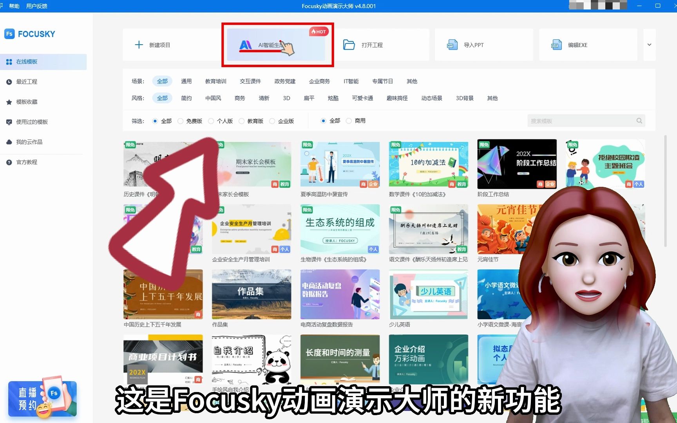Click the template list vertical scrollbar

(x=665, y=191)
